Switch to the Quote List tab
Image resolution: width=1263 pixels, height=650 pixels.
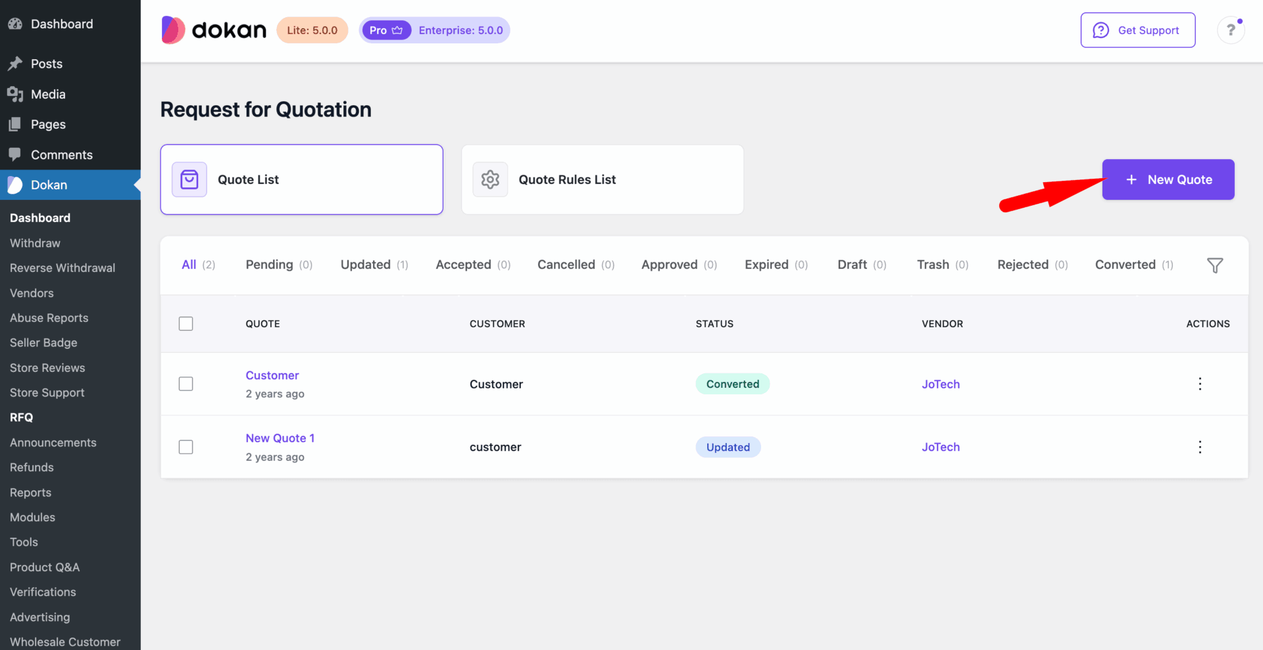[x=302, y=179]
